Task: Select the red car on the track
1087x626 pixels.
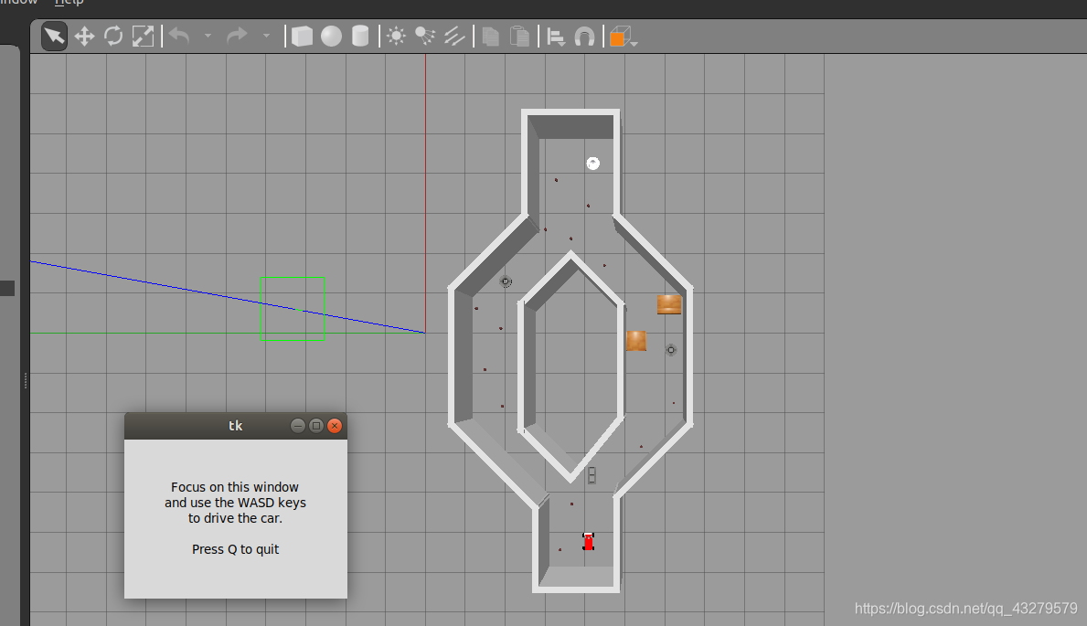Action: tap(589, 541)
